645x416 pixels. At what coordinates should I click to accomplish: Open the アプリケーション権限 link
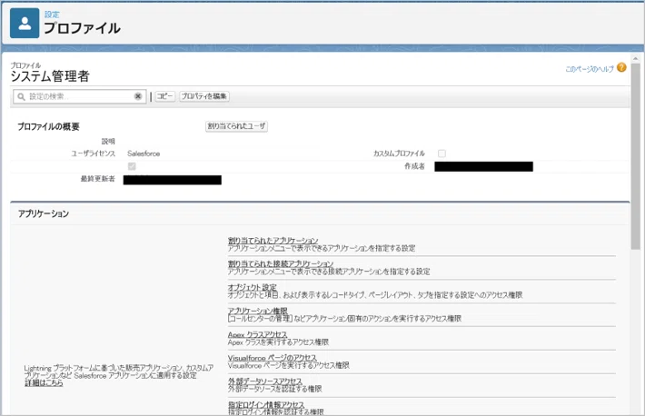[x=257, y=311]
